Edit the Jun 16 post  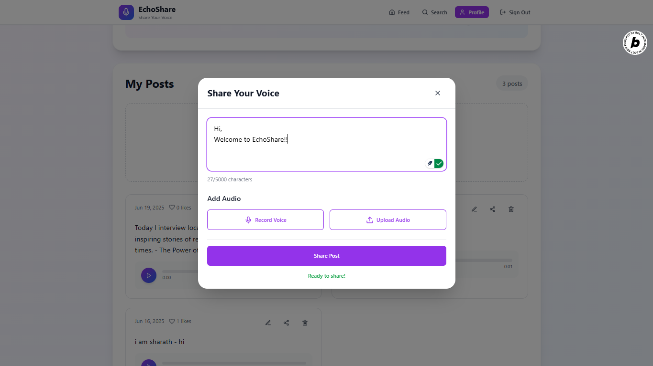click(x=268, y=323)
